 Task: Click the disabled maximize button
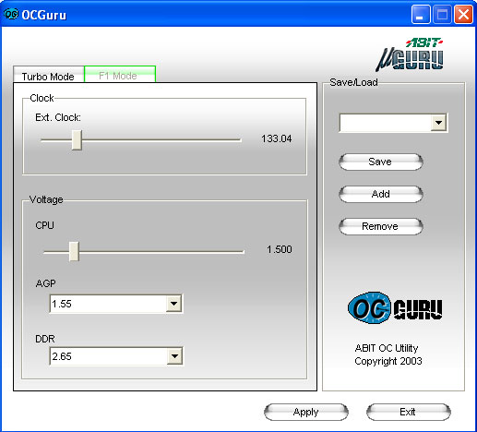point(442,15)
